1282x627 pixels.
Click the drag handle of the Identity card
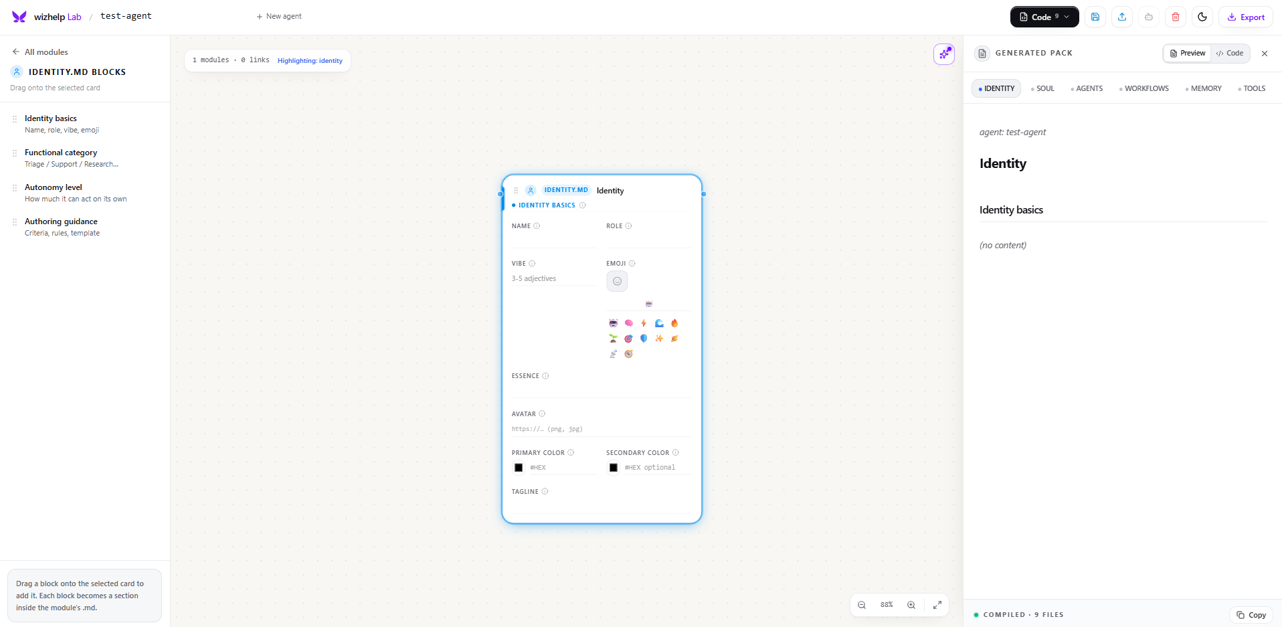516,191
